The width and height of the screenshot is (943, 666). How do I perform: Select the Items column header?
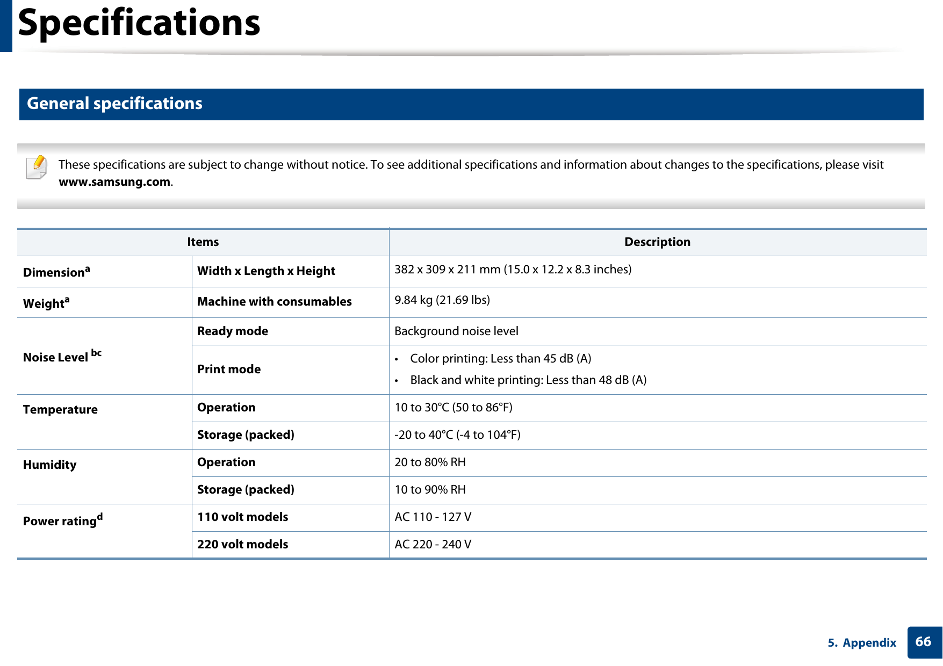(x=203, y=242)
